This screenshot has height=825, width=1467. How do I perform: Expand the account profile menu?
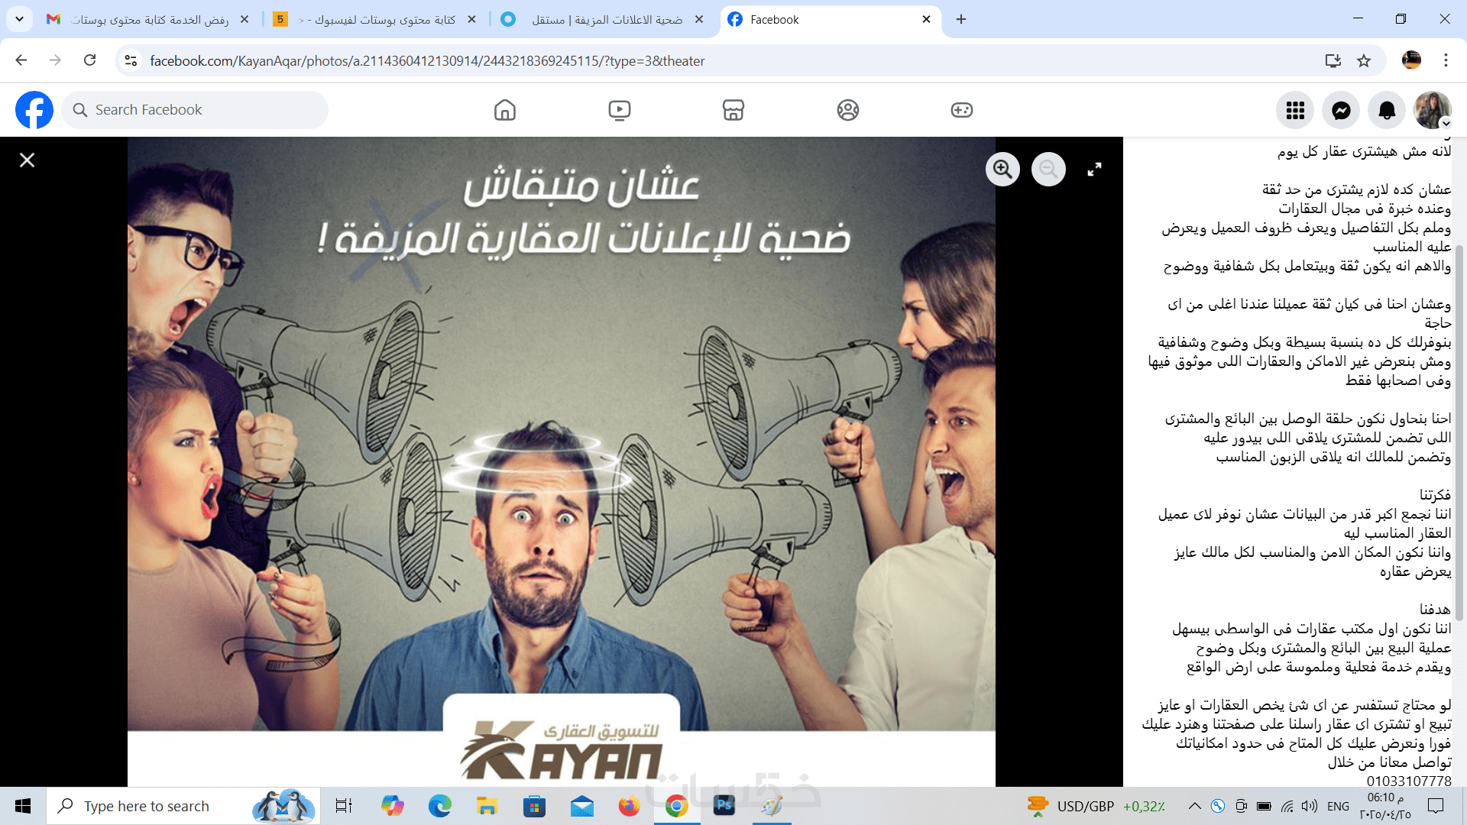click(1432, 111)
